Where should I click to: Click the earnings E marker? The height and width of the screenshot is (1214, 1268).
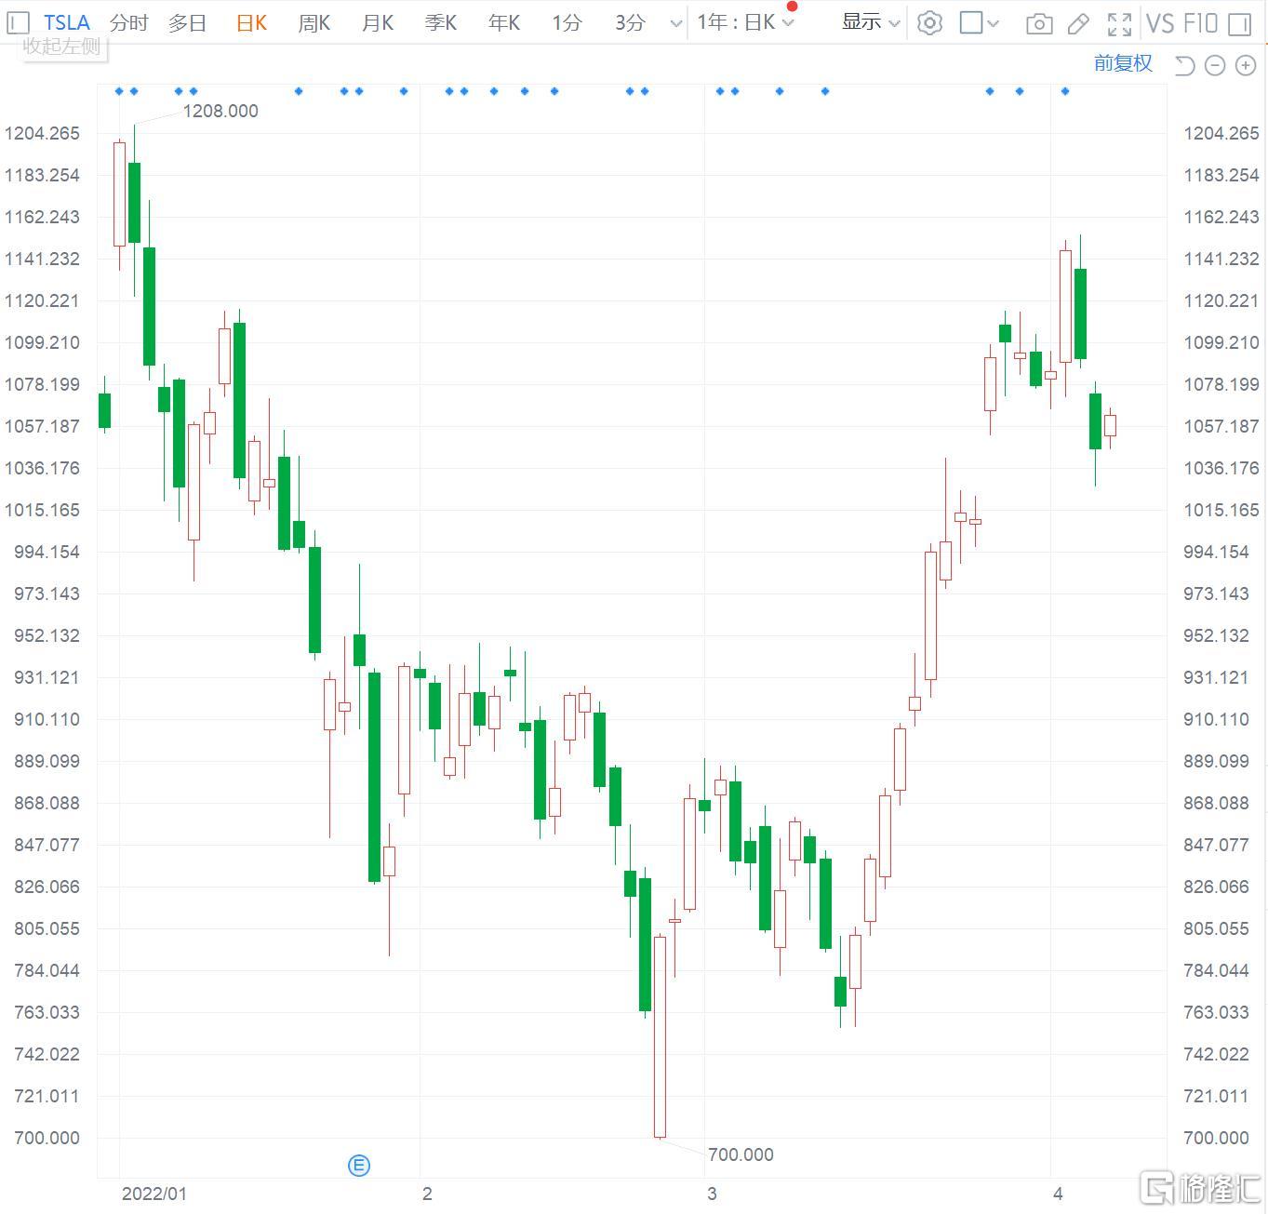pyautogui.click(x=358, y=1165)
